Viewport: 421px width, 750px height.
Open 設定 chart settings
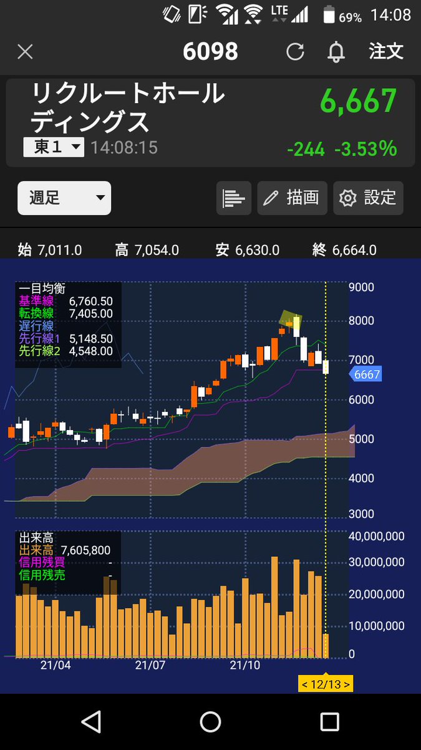(368, 198)
